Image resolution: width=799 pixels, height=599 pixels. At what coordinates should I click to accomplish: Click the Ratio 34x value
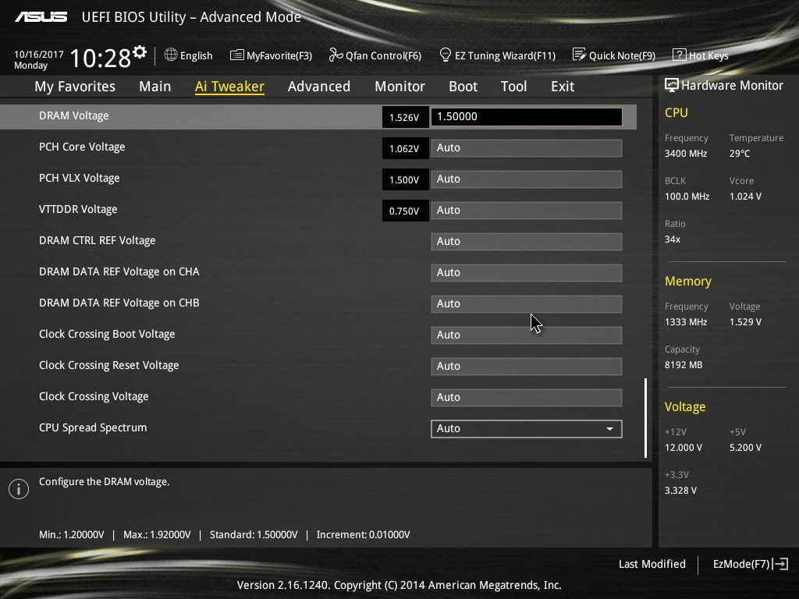coord(673,239)
